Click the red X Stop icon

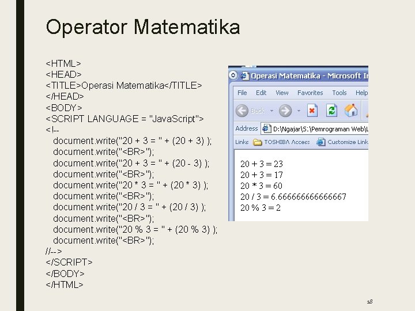pyautogui.click(x=312, y=110)
